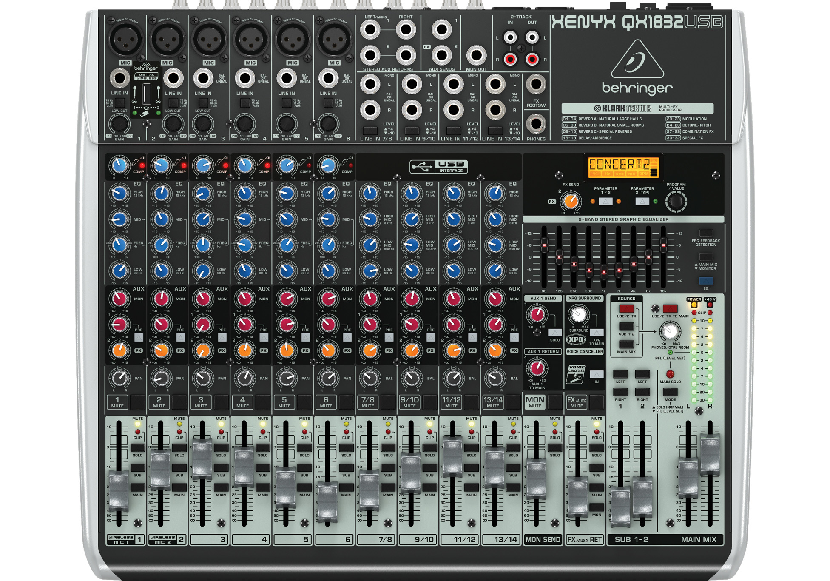Click the red POWER indicator LED

pos(694,305)
